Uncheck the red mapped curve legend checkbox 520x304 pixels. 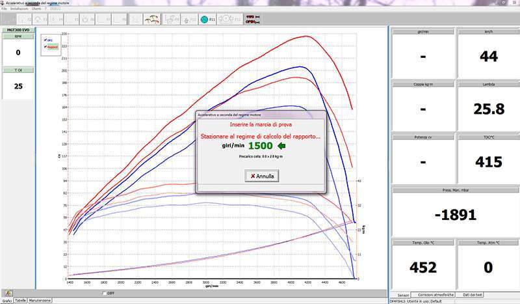(45, 46)
